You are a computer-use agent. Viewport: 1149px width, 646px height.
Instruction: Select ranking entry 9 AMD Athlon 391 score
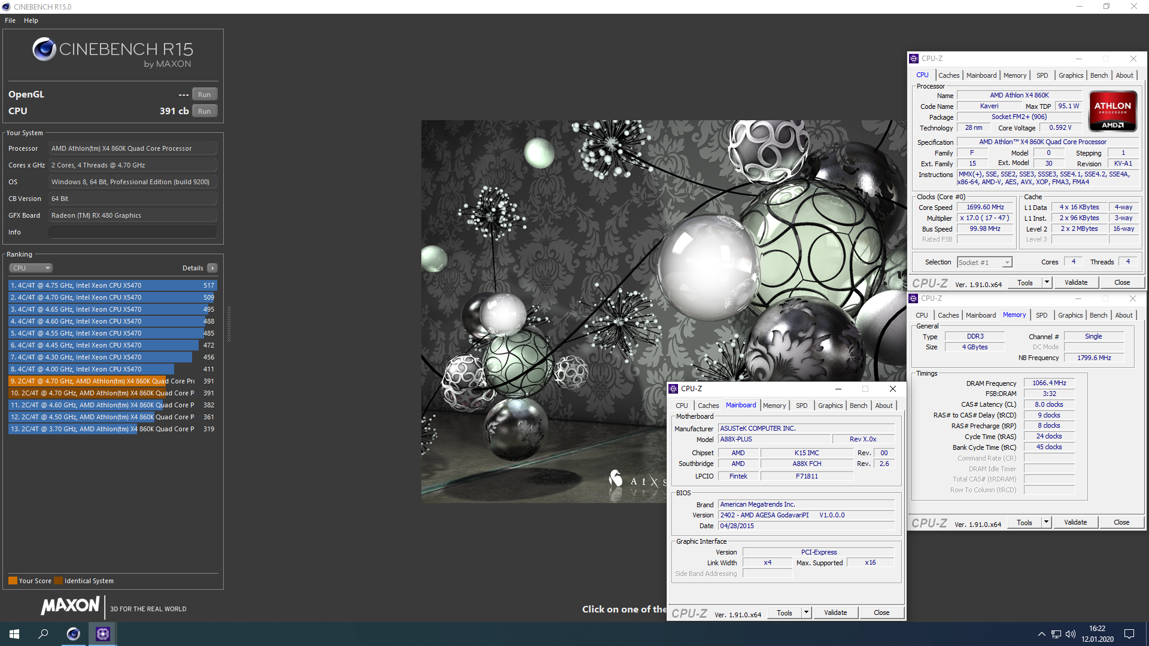pyautogui.click(x=113, y=381)
